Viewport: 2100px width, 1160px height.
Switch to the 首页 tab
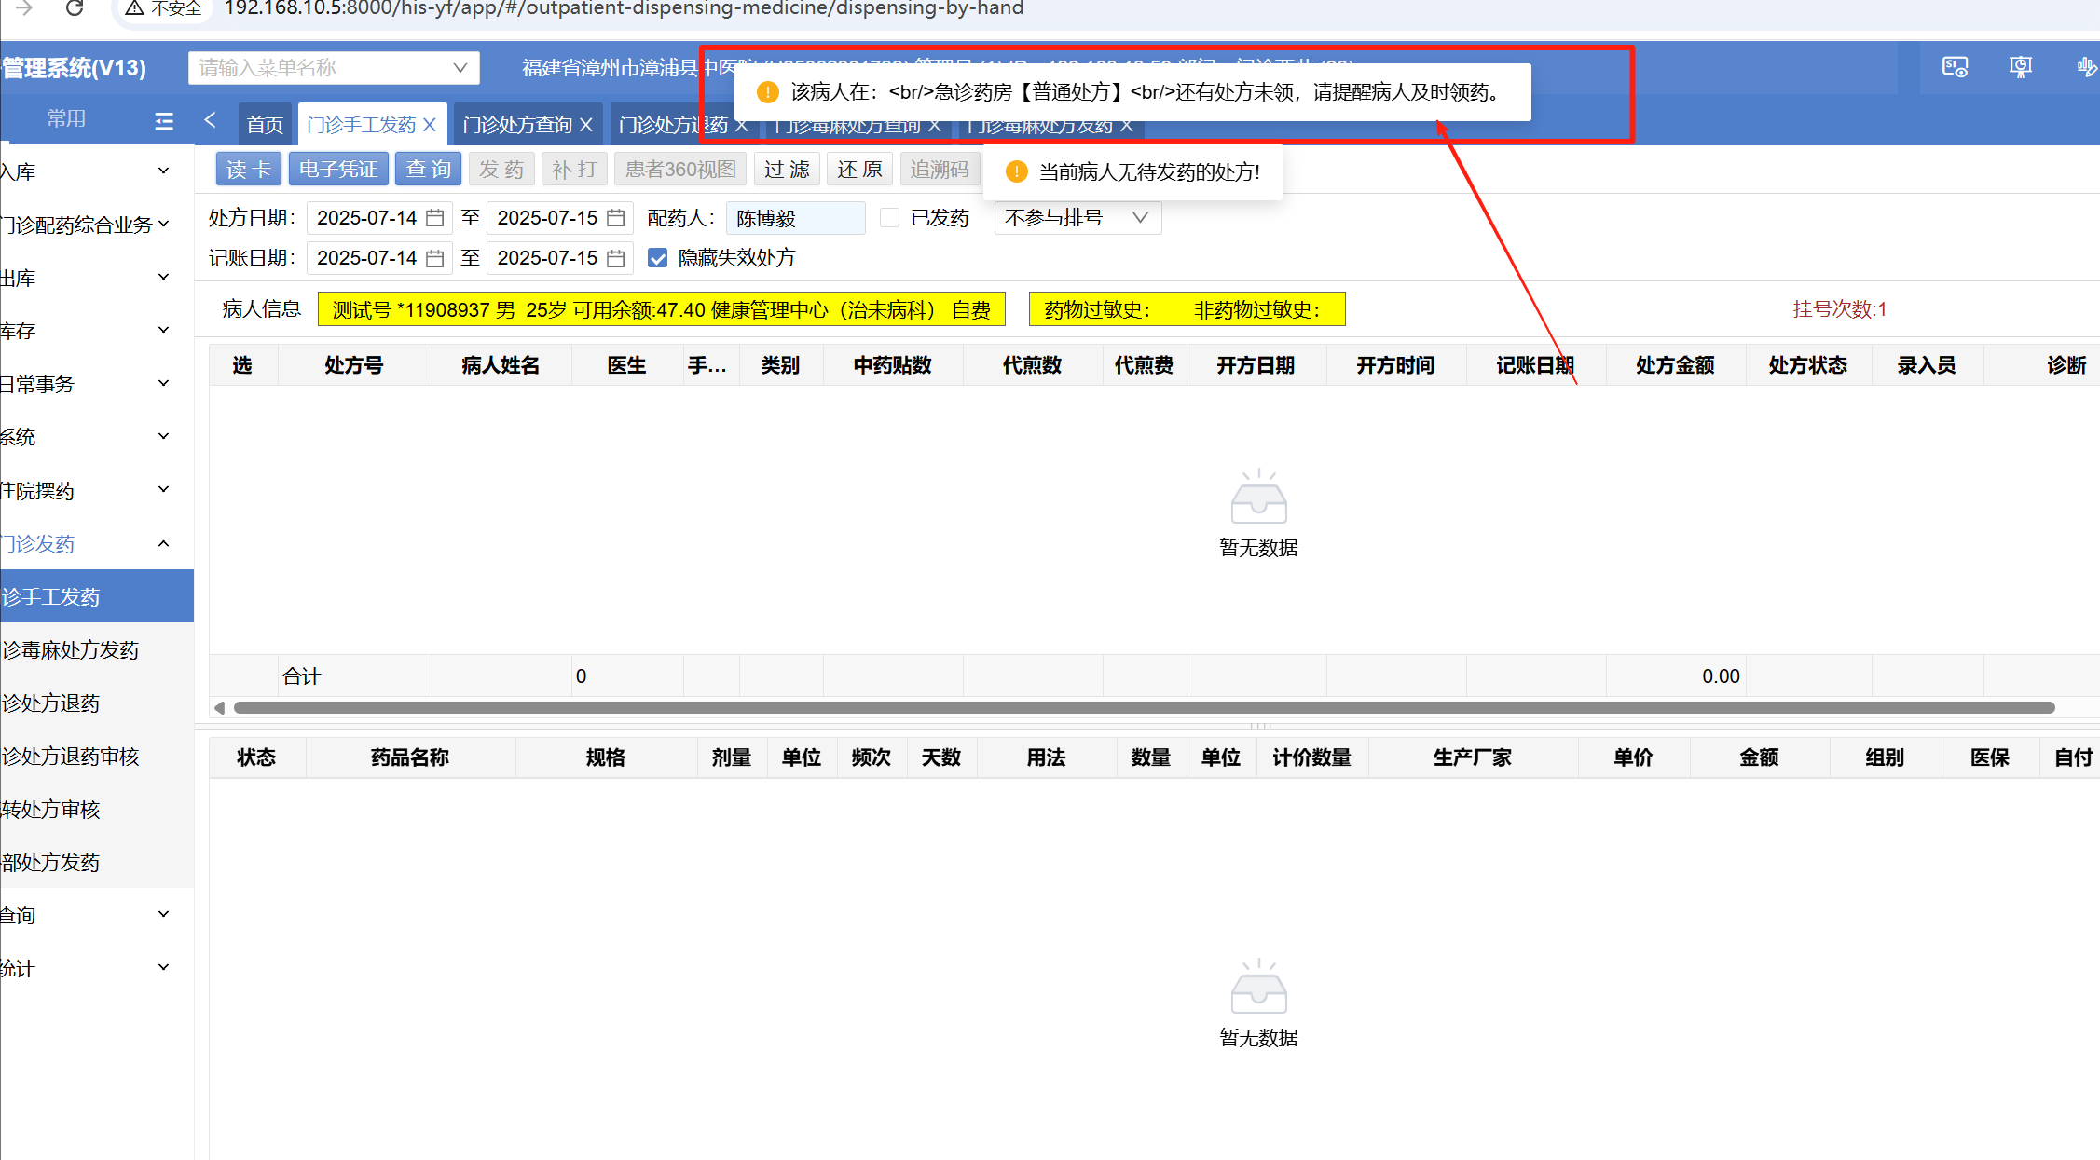point(265,125)
